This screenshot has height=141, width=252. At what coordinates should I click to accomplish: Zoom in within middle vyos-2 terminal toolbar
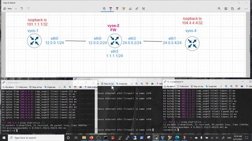(137, 83)
